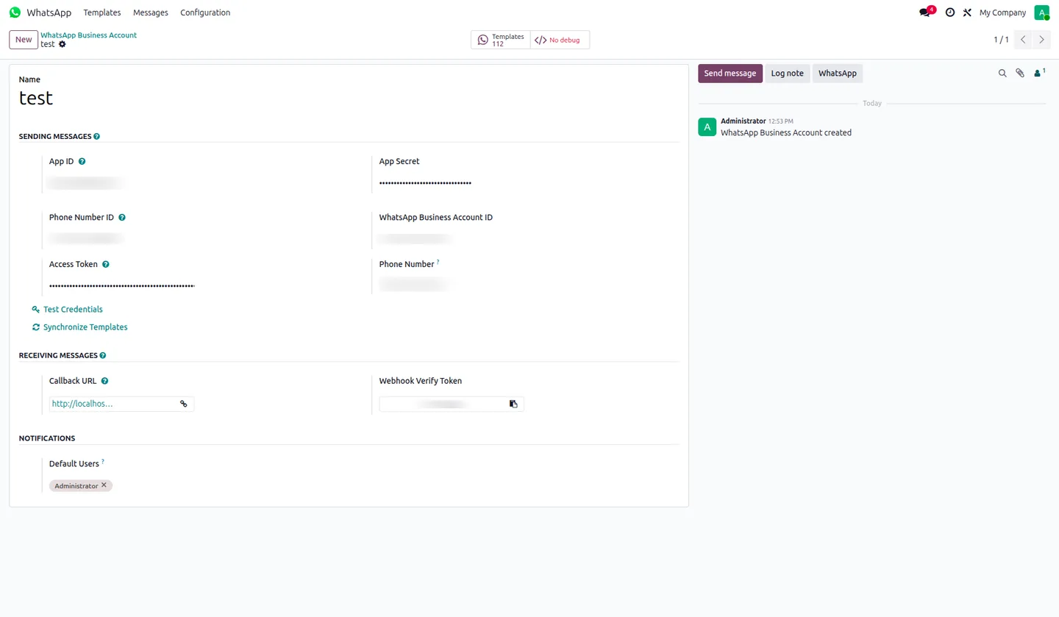The width and height of the screenshot is (1059, 617).
Task: Click the Phone Number field
Action: pyautogui.click(x=452, y=285)
